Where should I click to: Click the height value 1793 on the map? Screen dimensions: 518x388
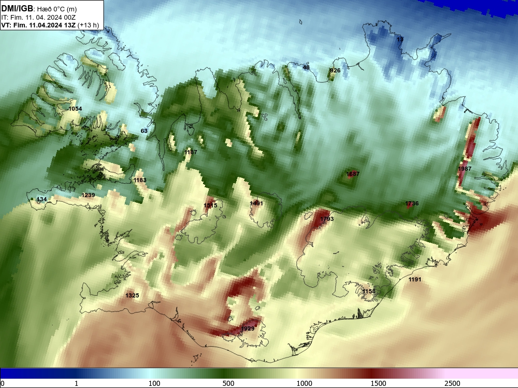coord(327,219)
